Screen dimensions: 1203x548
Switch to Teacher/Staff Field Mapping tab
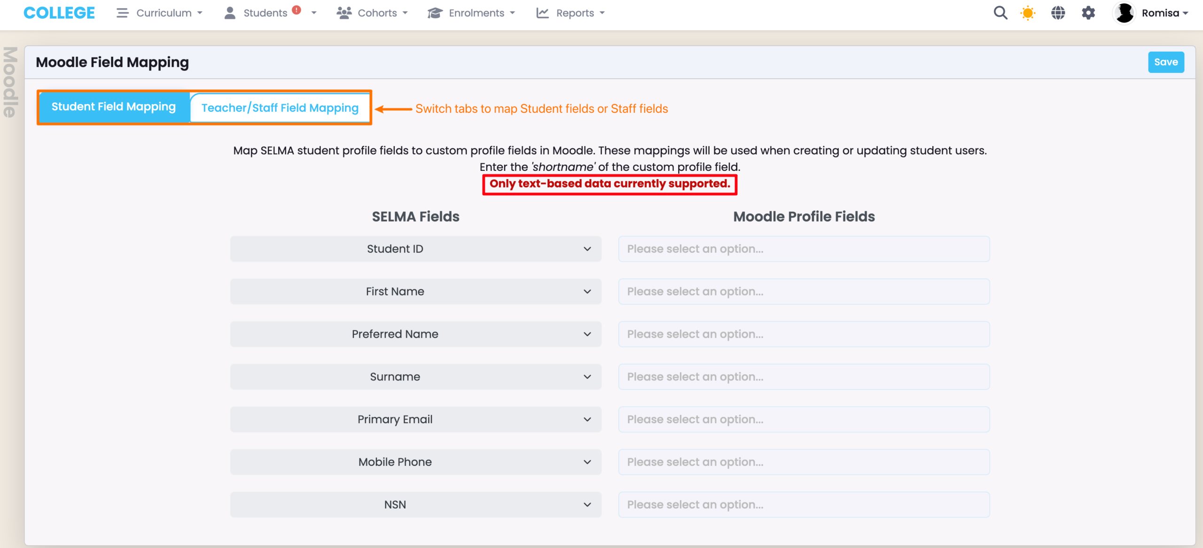(280, 108)
